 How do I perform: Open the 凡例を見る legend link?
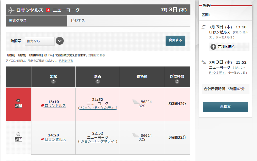tap(66, 61)
